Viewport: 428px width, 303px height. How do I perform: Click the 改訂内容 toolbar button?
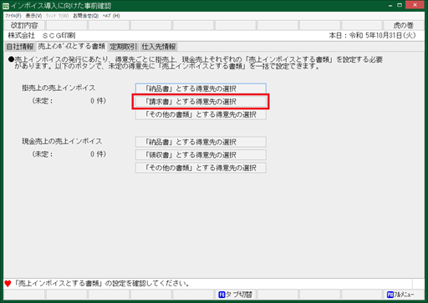(24, 25)
